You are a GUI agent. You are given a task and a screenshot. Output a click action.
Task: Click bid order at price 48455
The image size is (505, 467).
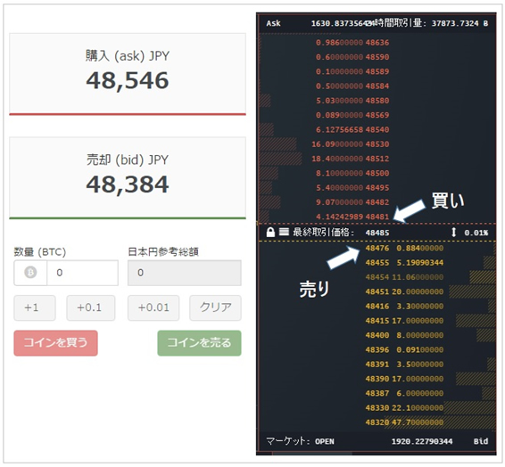tap(404, 262)
